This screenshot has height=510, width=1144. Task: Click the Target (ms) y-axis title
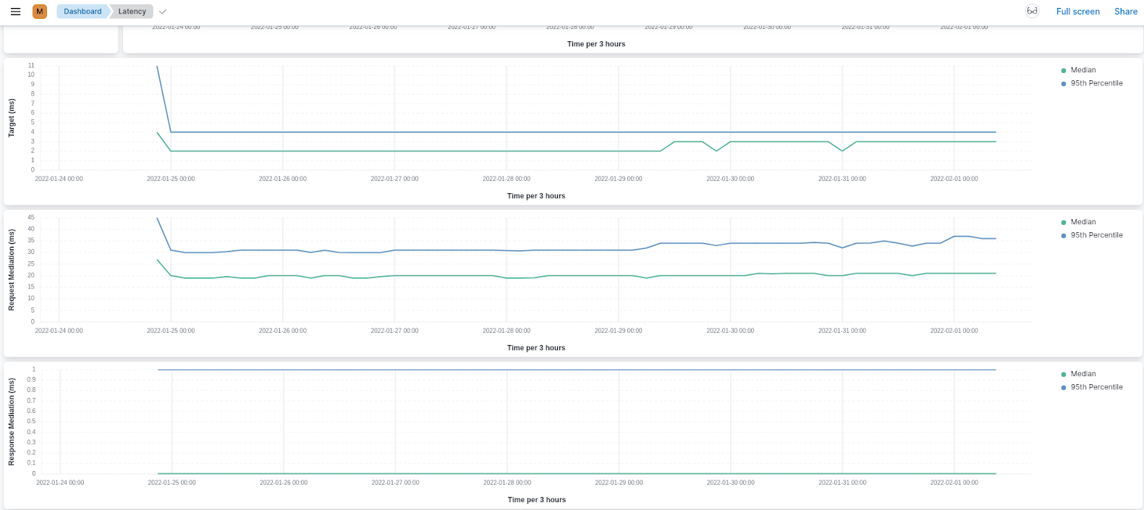[x=12, y=118]
